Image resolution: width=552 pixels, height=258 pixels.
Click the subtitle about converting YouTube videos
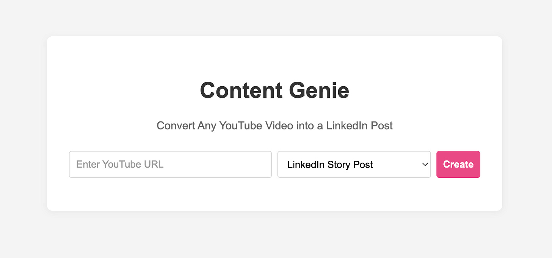274,125
